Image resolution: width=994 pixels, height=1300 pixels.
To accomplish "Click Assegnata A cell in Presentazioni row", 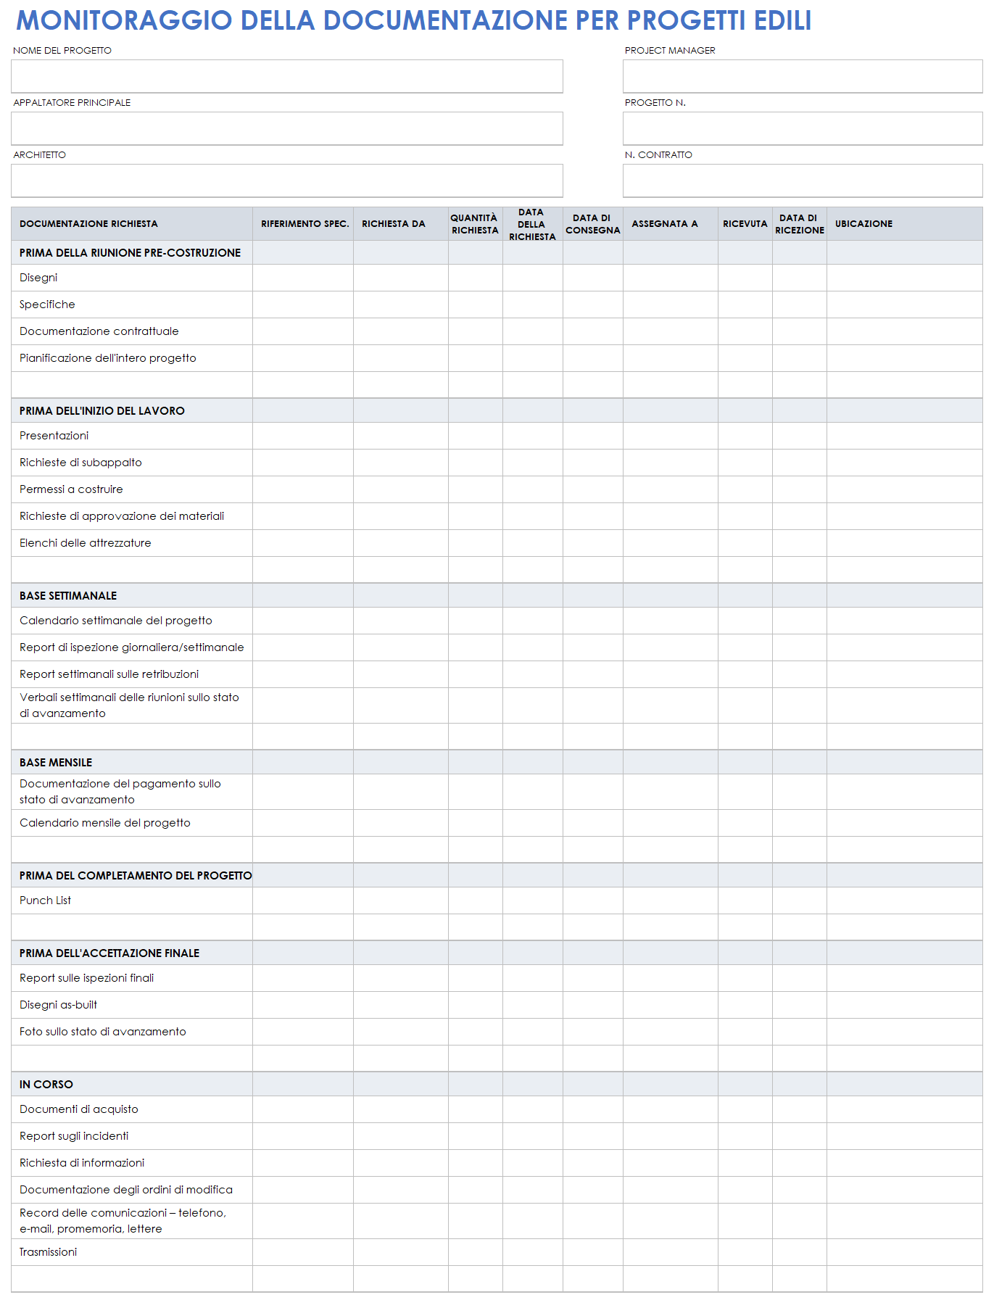I will (671, 436).
